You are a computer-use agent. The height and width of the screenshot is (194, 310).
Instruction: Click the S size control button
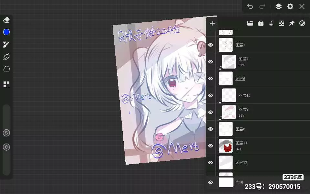[x=6, y=133]
